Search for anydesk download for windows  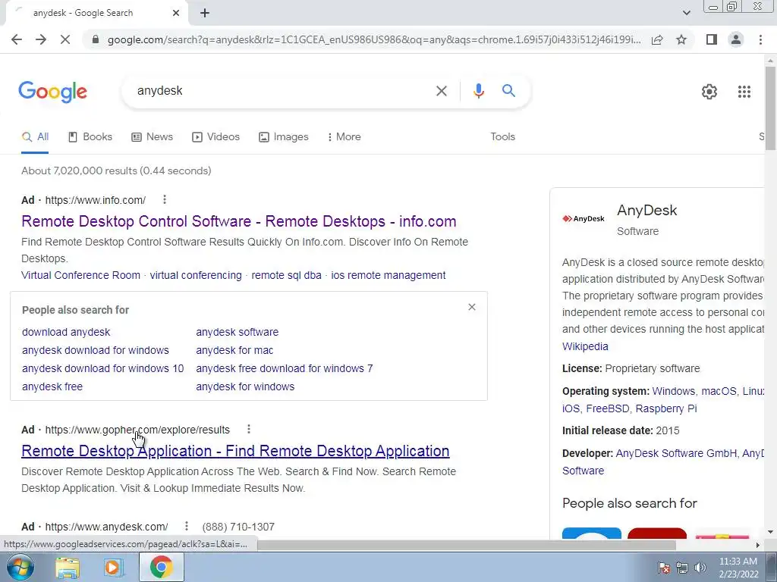[x=95, y=350]
